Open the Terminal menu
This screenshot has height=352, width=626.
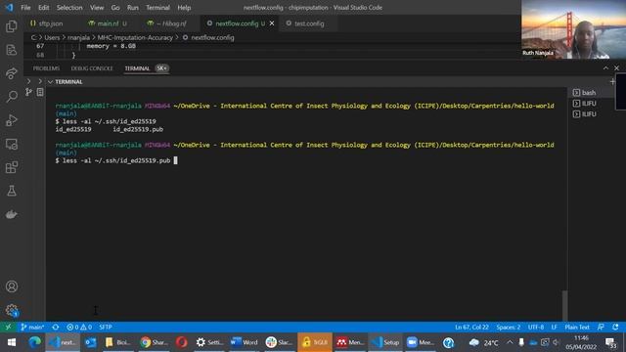click(x=157, y=8)
